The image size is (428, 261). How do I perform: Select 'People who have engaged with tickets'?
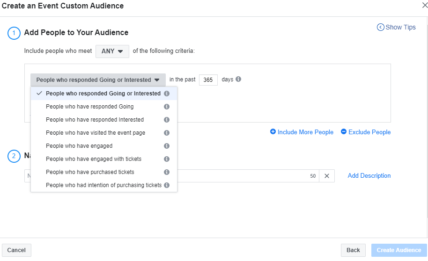tap(94, 159)
